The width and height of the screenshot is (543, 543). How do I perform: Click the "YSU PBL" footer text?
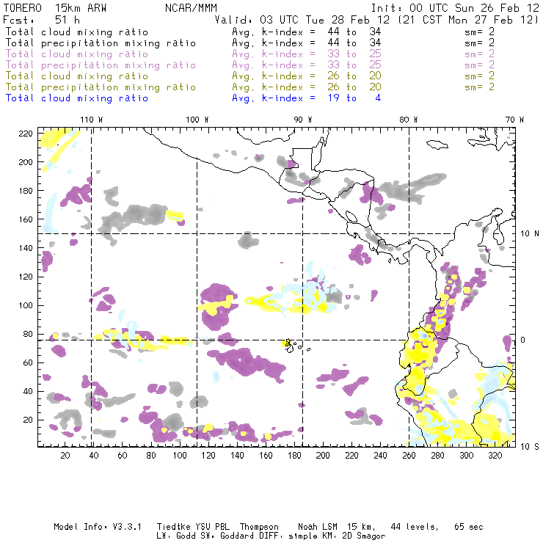coord(212,527)
